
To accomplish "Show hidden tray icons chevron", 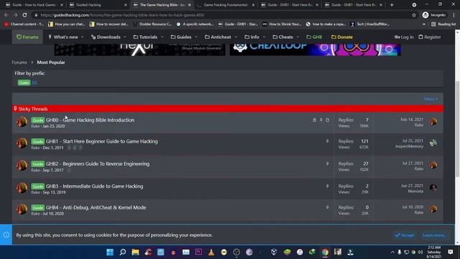I will click(x=392, y=252).
